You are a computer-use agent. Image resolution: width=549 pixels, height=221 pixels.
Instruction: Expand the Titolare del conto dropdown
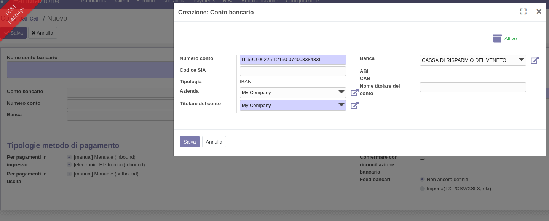[341, 105]
